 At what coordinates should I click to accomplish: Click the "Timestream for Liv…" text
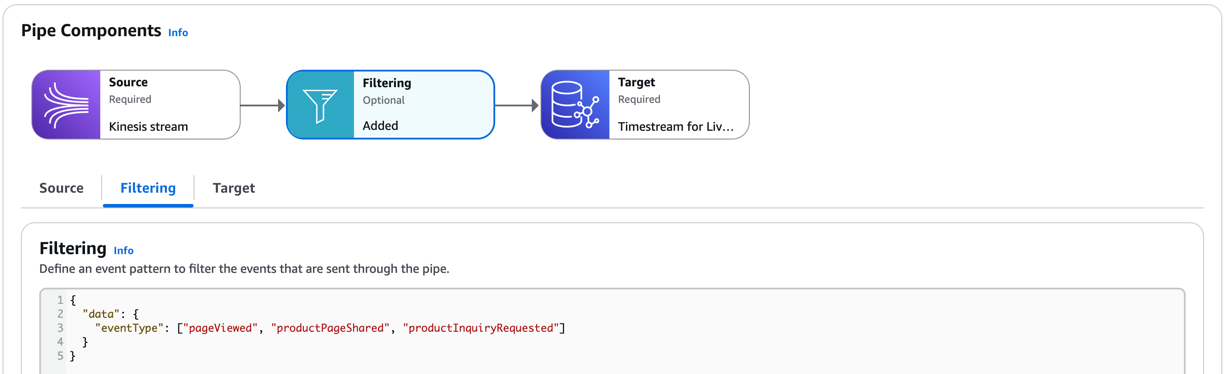coord(675,126)
